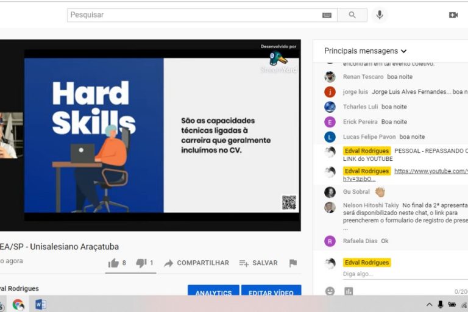Save the video with SALVAR

coord(258,263)
